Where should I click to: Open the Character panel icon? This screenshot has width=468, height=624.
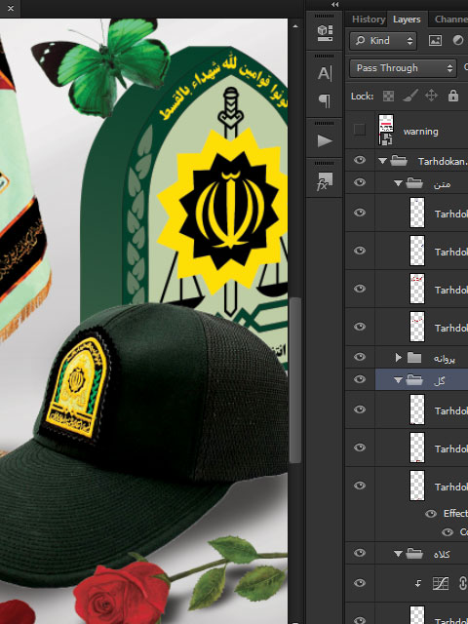[x=325, y=73]
